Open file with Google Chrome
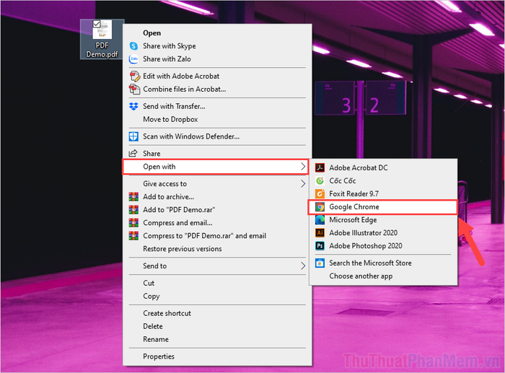Screen dimensions: 505x373 click(382, 207)
